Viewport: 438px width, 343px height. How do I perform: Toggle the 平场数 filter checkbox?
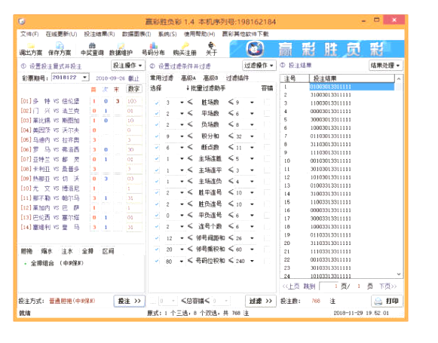click(157, 113)
